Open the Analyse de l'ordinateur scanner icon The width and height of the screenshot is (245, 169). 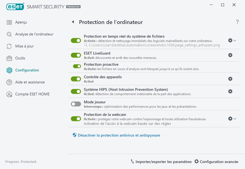pyautogui.click(x=9, y=34)
